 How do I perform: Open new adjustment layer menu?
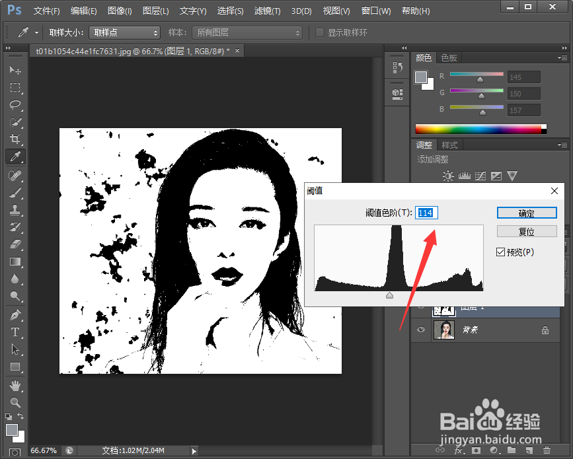pos(494,450)
